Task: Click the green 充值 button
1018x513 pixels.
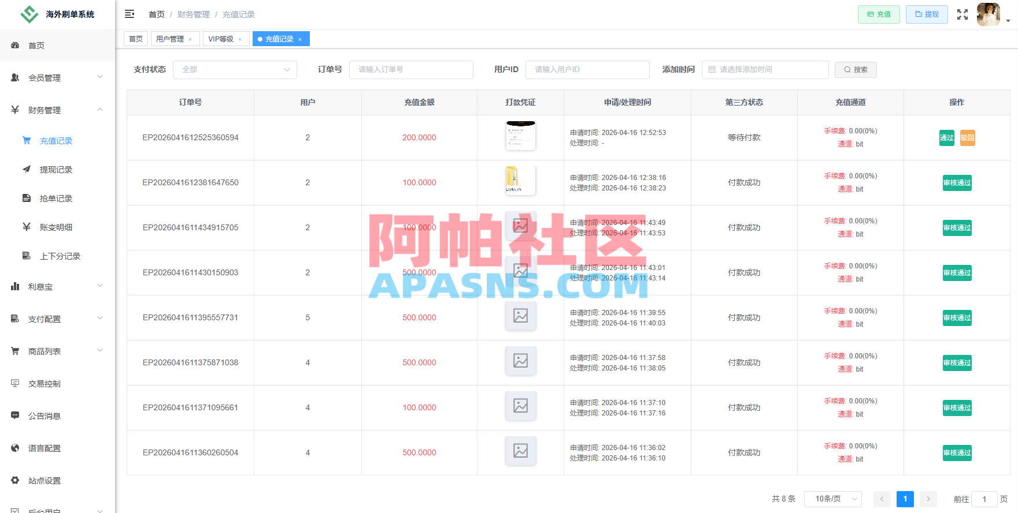Action: 879,14
